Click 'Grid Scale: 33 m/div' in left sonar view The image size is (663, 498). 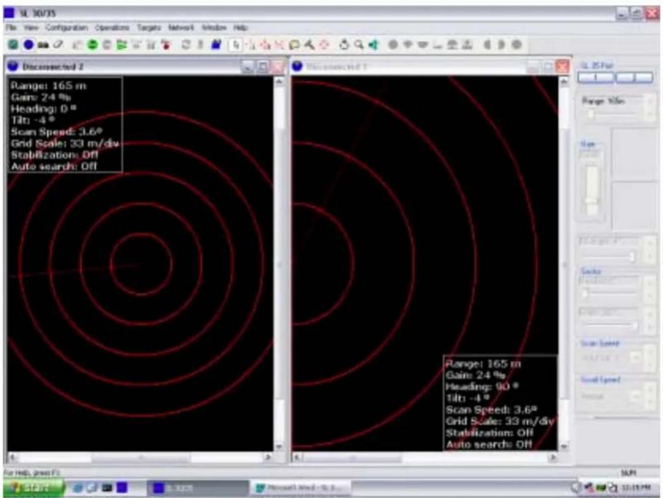[x=65, y=144]
